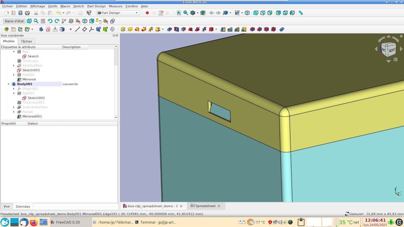The height and width of the screenshot is (227, 404).
Task: Expand the SubtractivePipe tree node
Action: (x=14, y=107)
